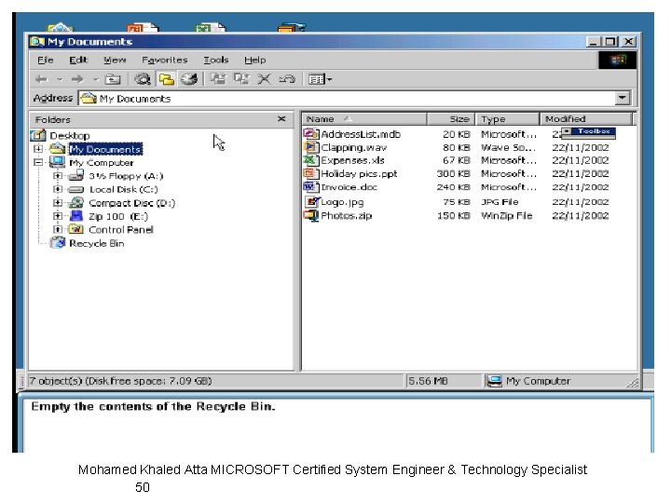This screenshot has width=671, height=503.
Task: Sort files by the Modified column header
Action: pos(586,119)
